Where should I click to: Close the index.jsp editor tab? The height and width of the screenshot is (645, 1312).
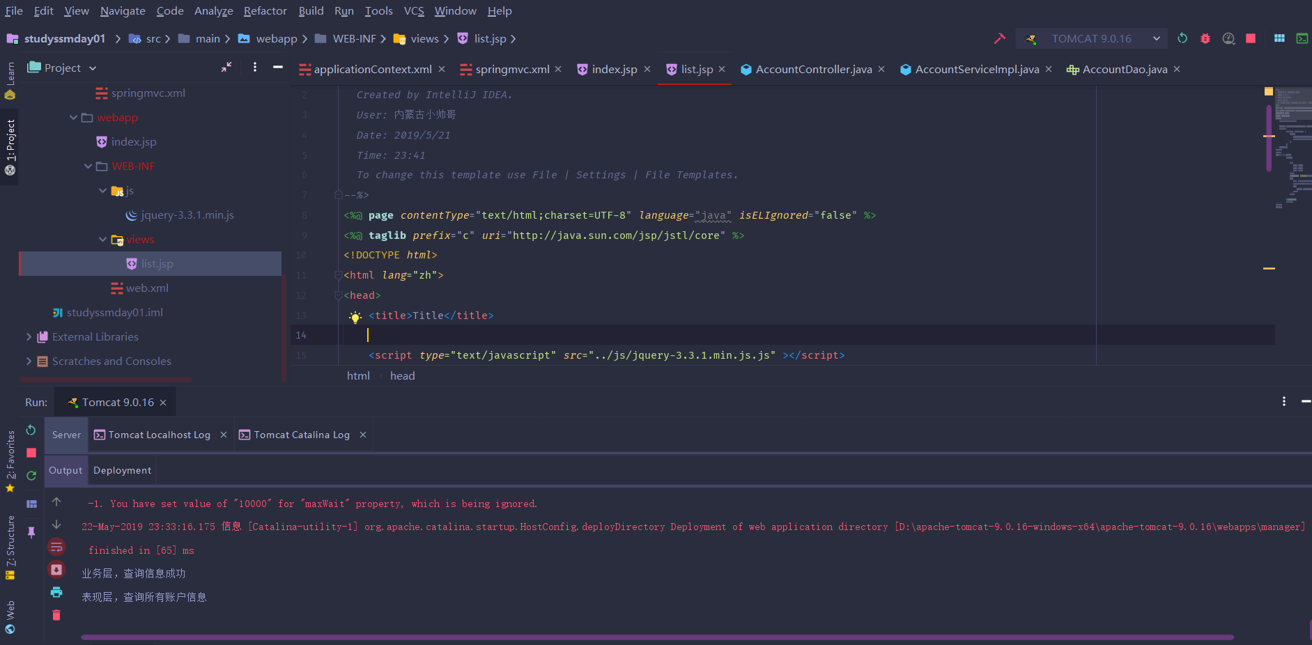click(x=647, y=69)
